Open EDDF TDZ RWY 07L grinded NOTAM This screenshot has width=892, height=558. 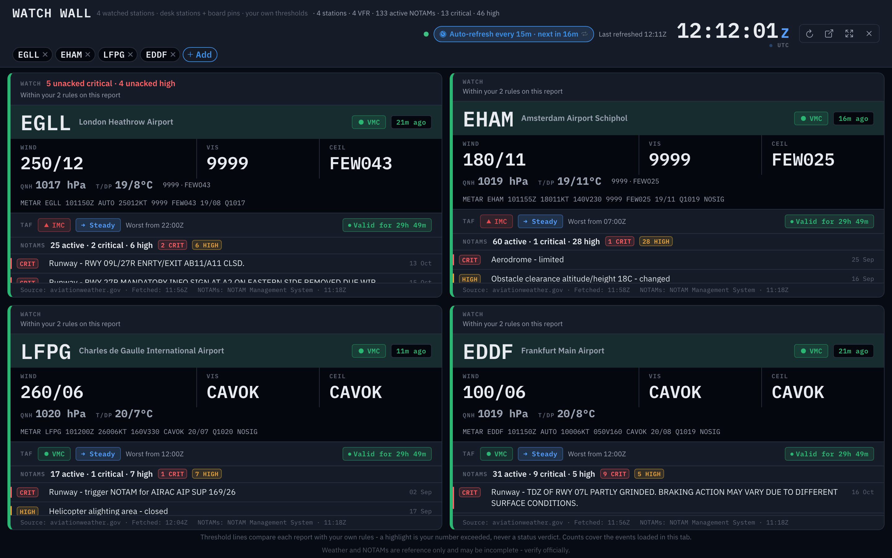pos(669,498)
